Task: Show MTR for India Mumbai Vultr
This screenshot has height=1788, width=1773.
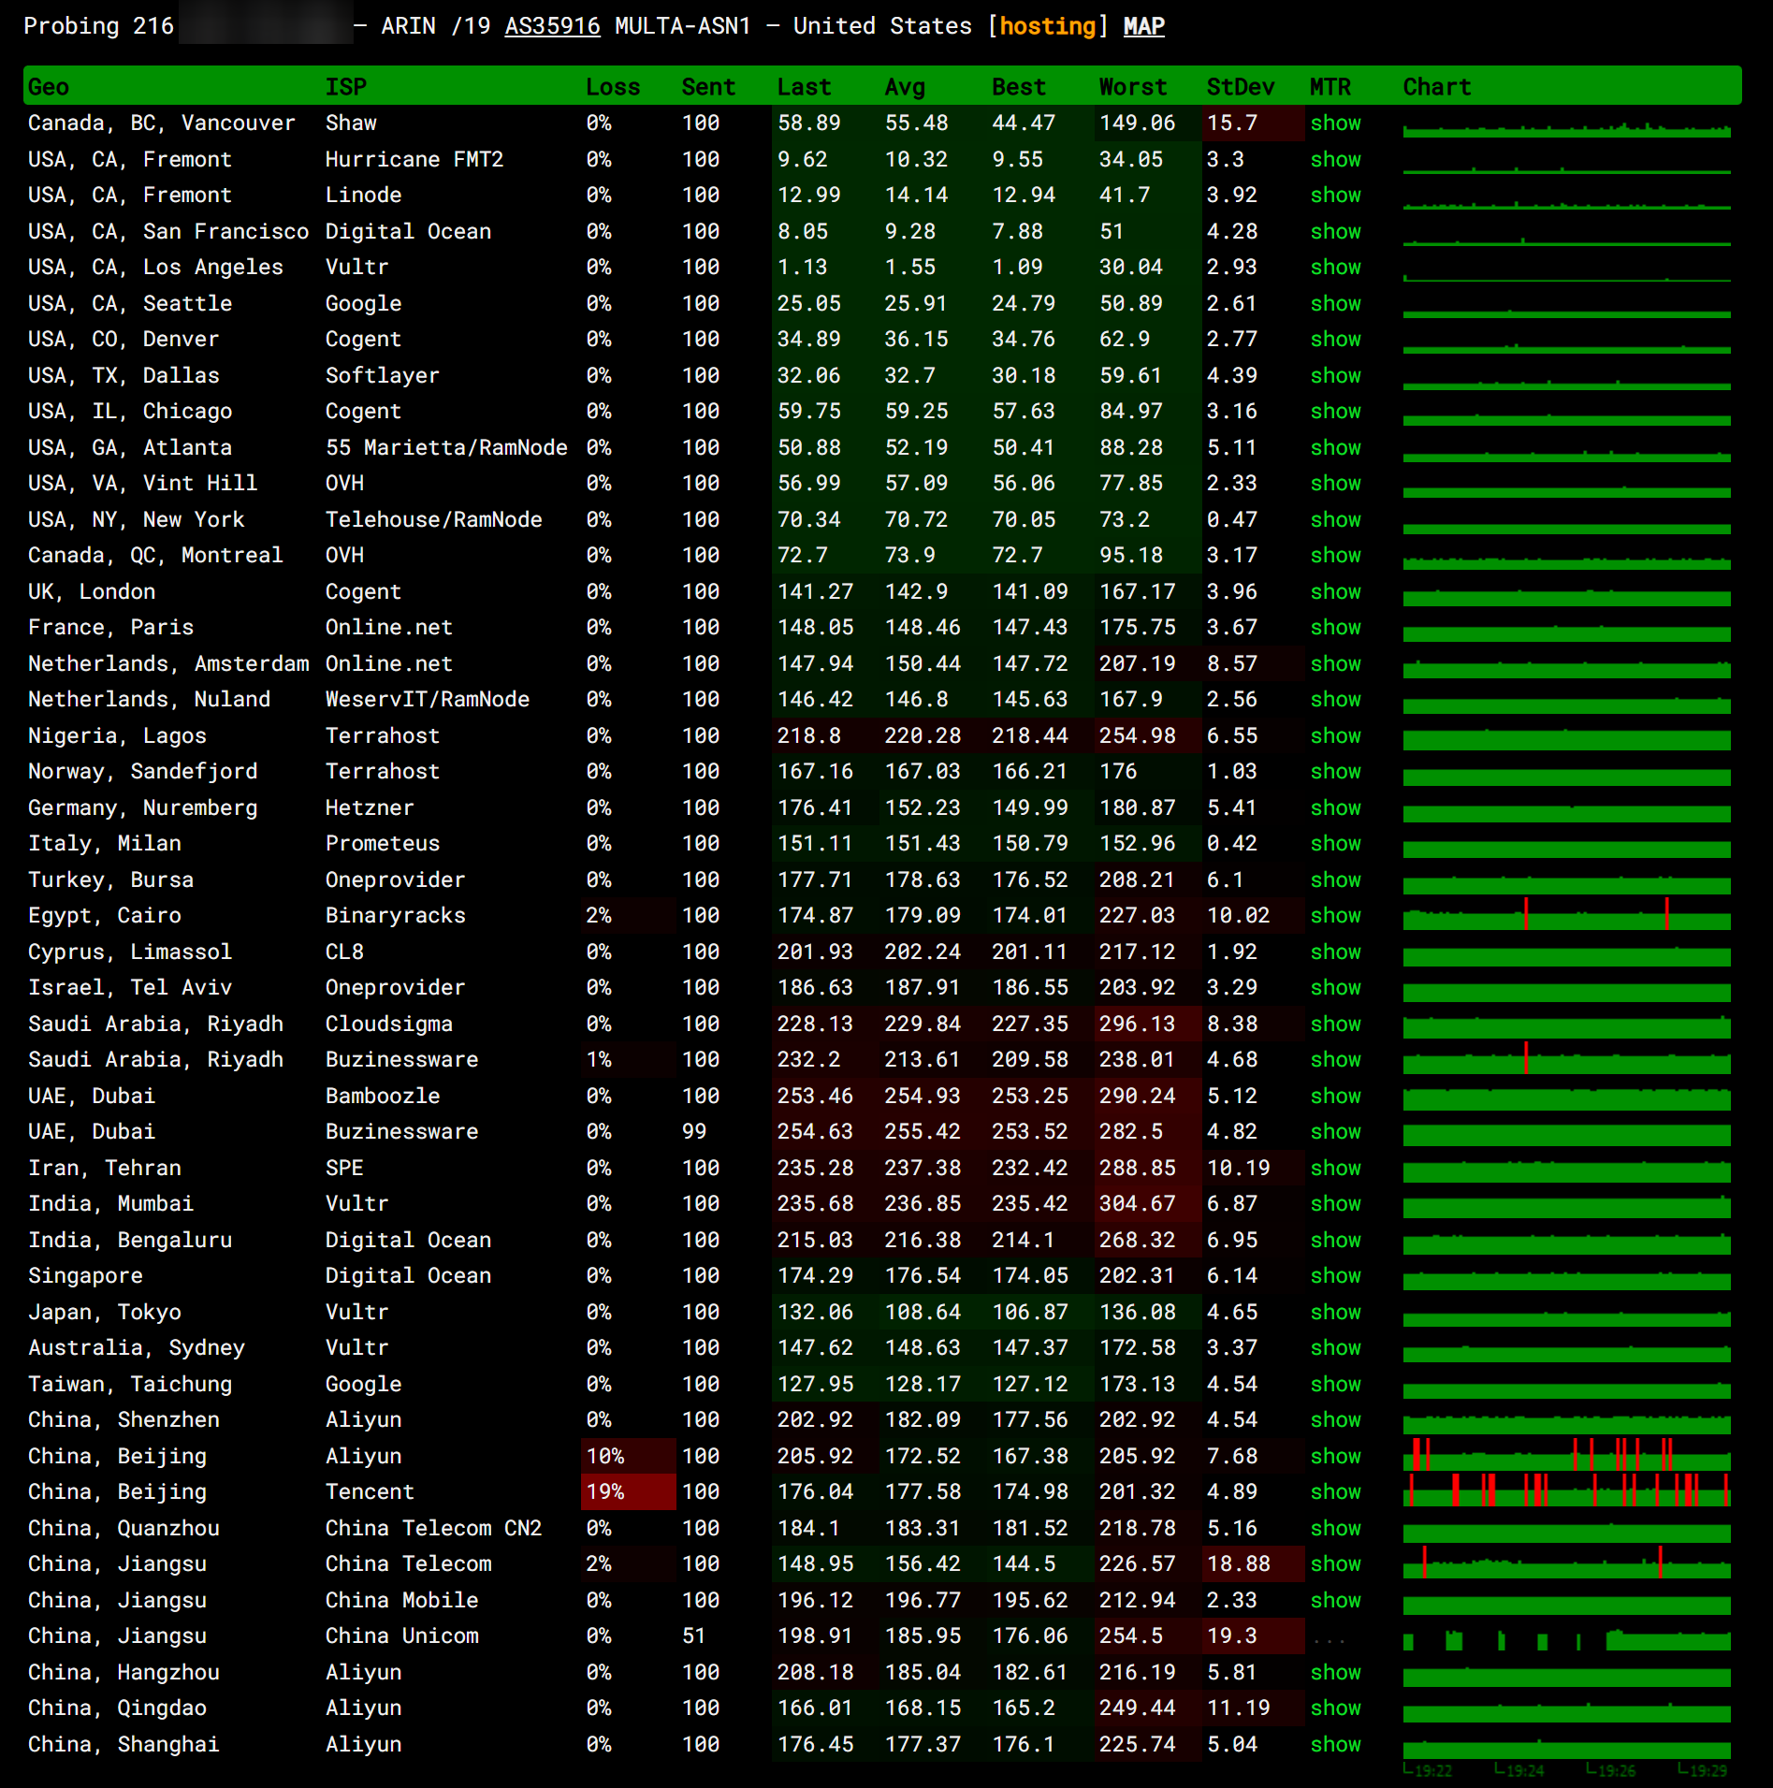Action: (1335, 1204)
